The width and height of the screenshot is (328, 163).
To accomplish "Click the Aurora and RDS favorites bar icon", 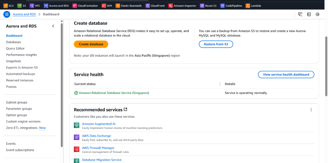I will 46,6.
